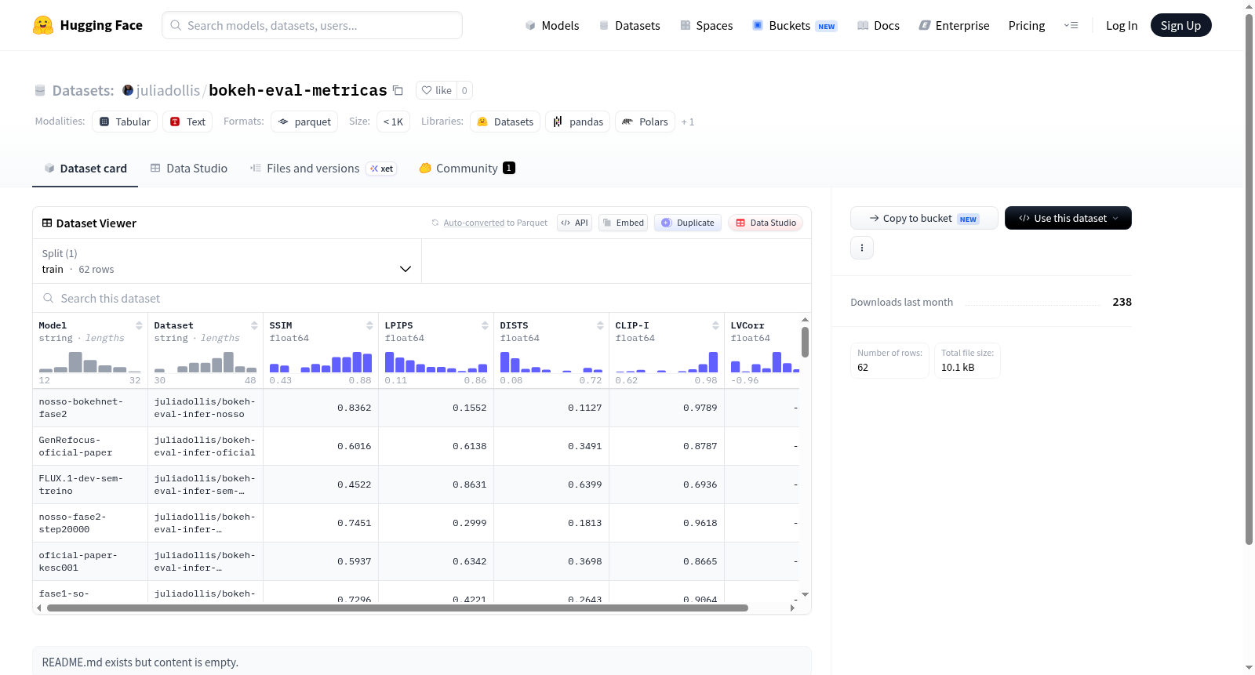Focus the Search this dataset field
1255x675 pixels.
click(422, 299)
